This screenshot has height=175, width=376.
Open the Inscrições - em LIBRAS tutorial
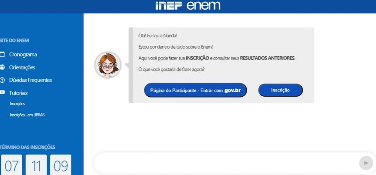(x=27, y=115)
